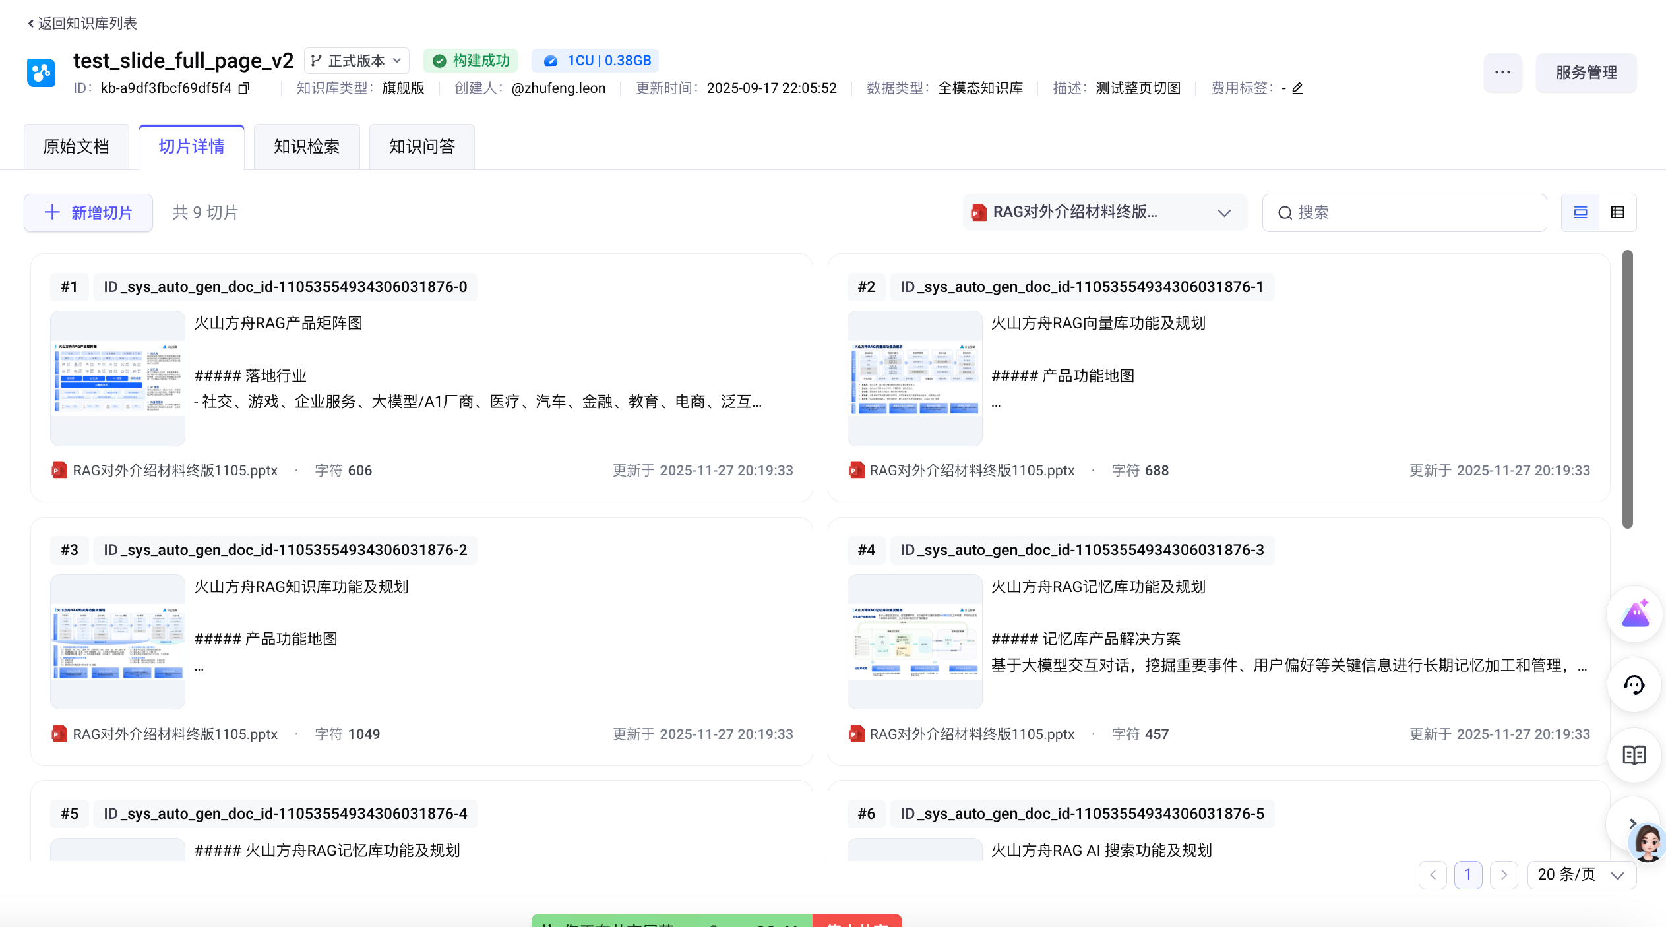Image resolution: width=1666 pixels, height=927 pixels.
Task: Open 服务管理 service management
Action: pos(1586,73)
